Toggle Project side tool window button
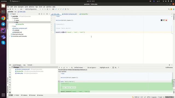 pos(8,16)
